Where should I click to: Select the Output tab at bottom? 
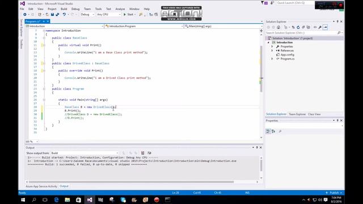click(x=64, y=186)
